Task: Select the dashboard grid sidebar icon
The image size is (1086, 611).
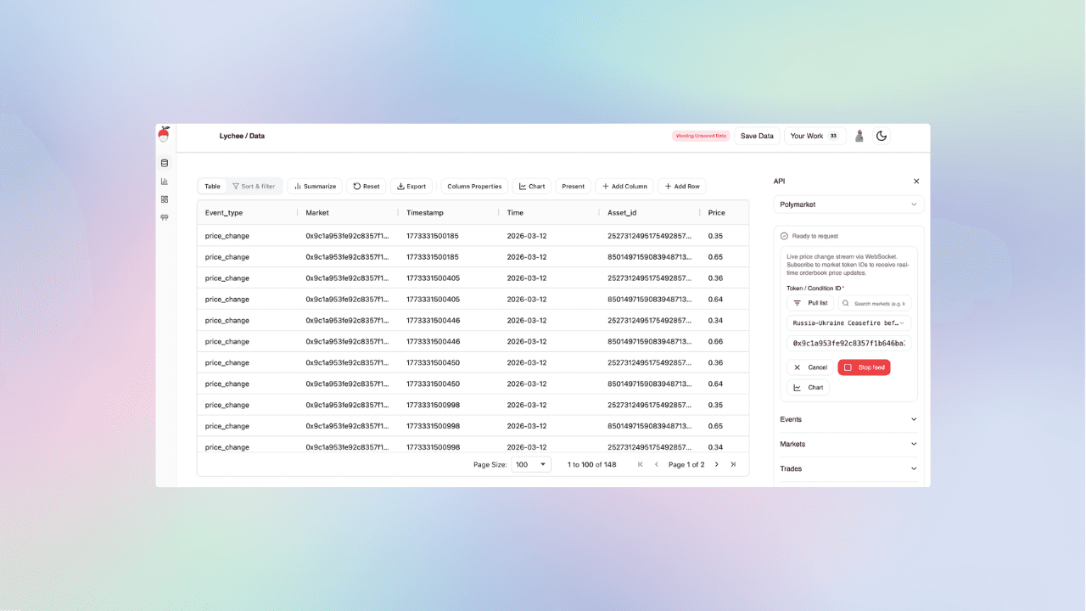Action: [x=164, y=199]
